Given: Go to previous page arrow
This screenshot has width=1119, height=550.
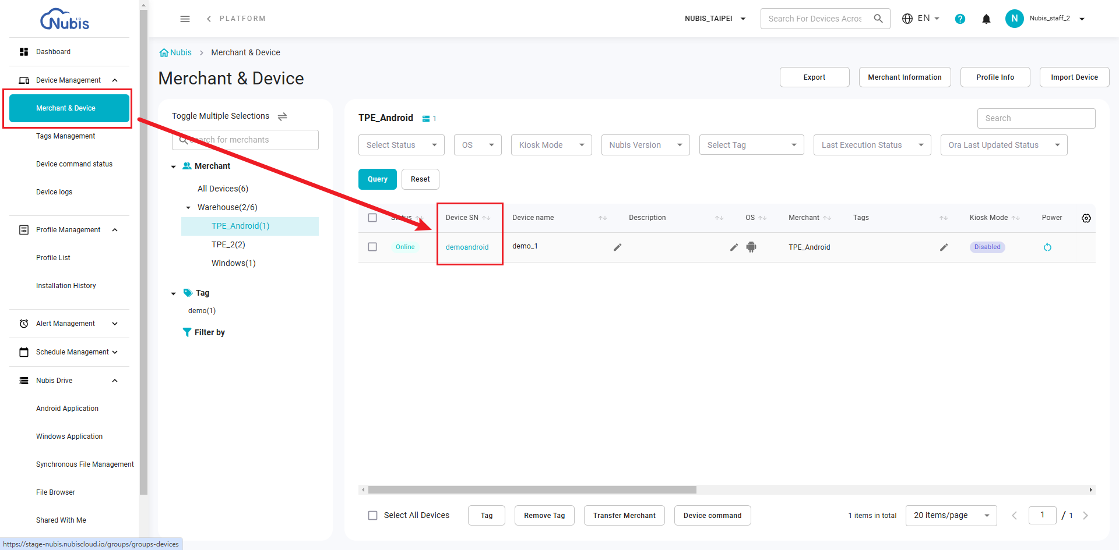Looking at the screenshot, I should point(1014,516).
